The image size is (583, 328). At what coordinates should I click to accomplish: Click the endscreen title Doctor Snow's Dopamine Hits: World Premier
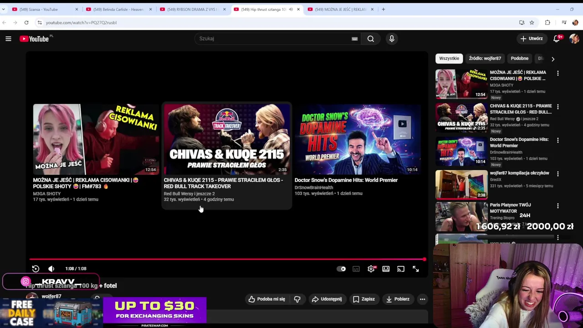(346, 180)
